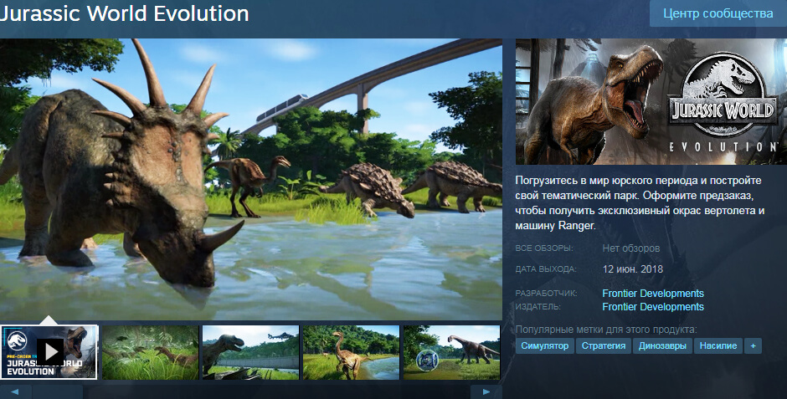Add a tag with the plus button
The image size is (787, 399).
click(x=753, y=345)
